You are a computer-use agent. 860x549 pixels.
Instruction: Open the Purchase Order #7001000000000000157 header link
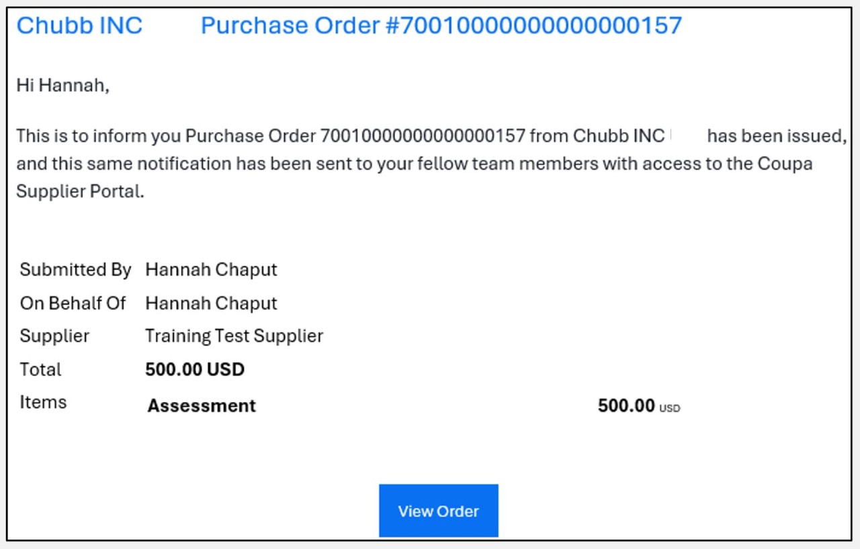click(441, 26)
